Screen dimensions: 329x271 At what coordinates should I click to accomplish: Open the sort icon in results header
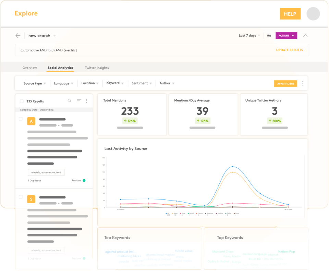79,101
